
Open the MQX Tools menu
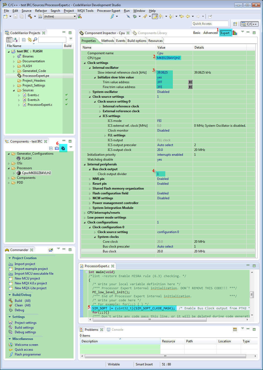pos(85,11)
